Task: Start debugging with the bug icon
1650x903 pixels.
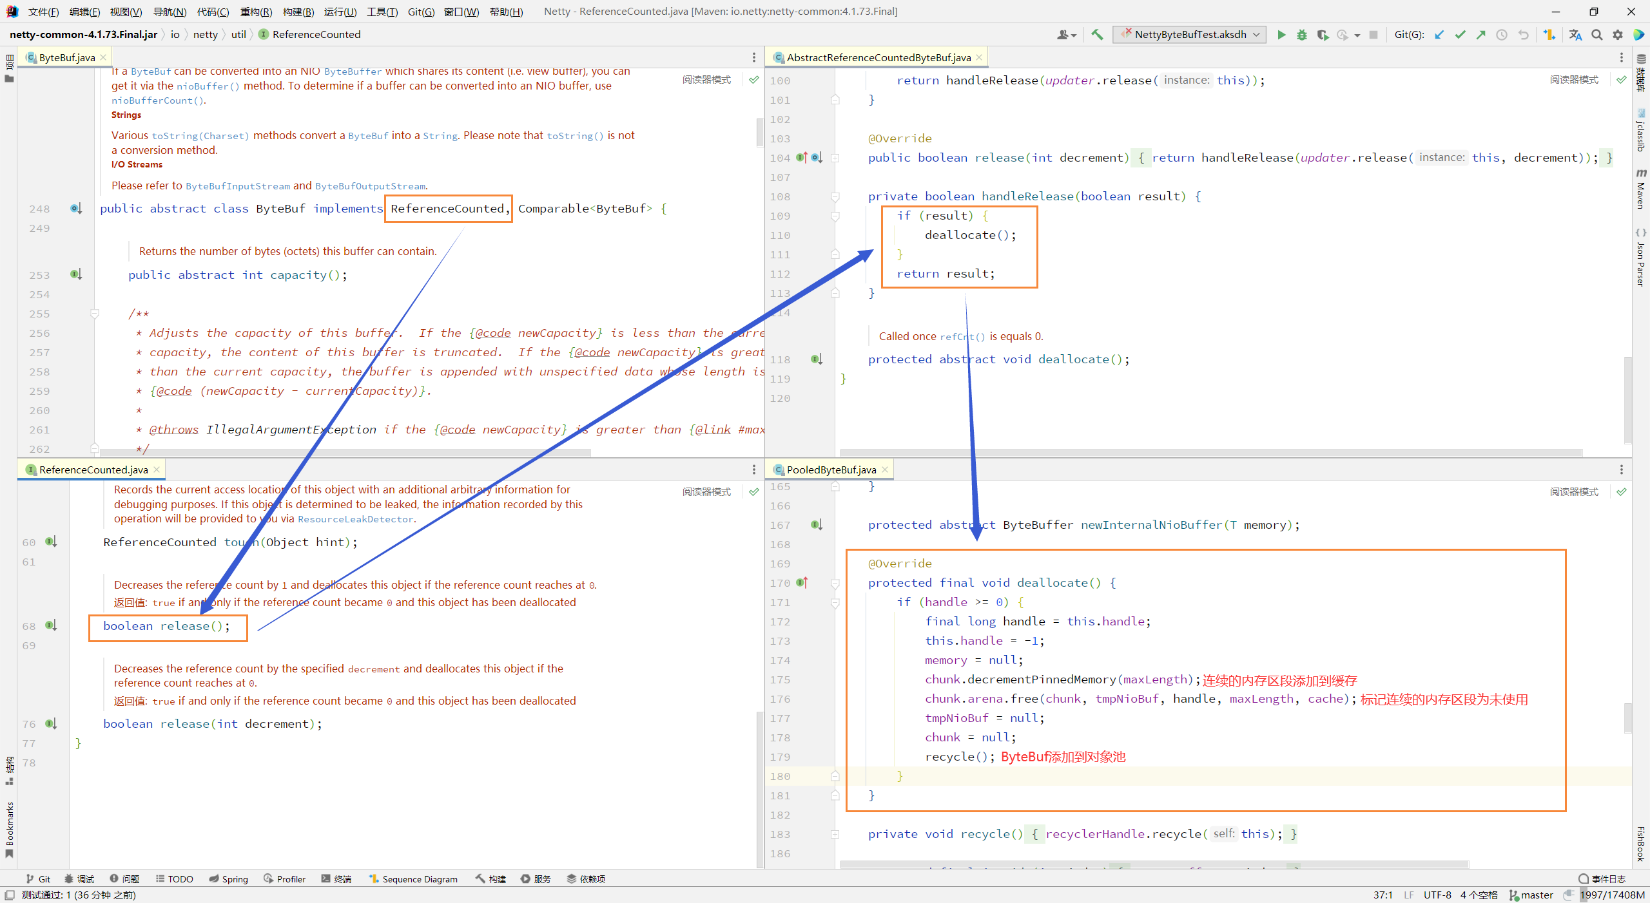Action: pos(1302,35)
